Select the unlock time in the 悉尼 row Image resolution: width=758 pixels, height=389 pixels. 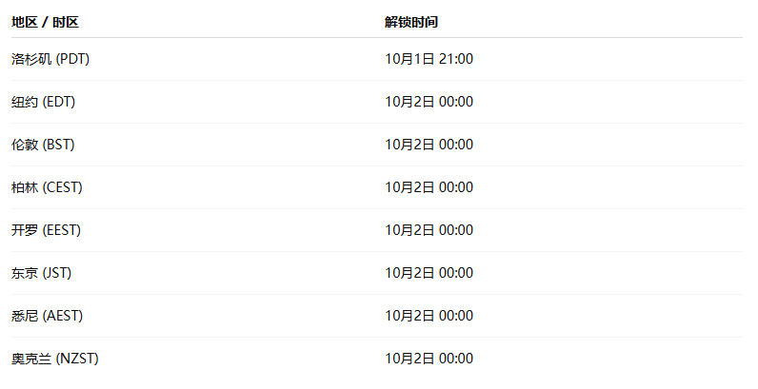pyautogui.click(x=429, y=316)
